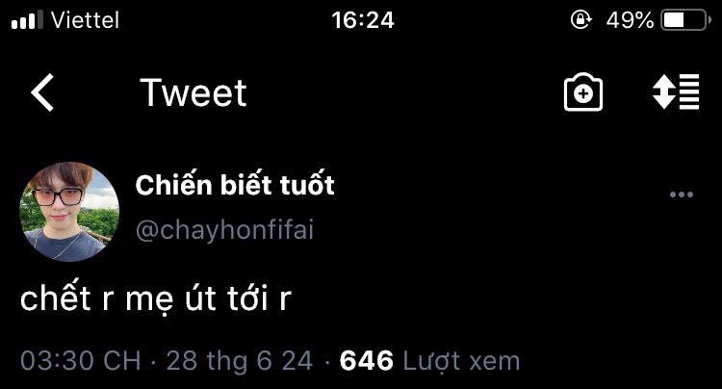Tap the rotation lock status icon

click(x=581, y=20)
